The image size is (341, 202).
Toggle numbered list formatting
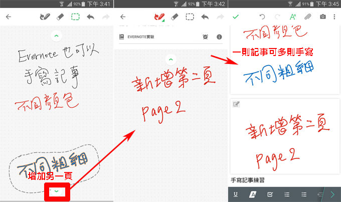(287, 194)
